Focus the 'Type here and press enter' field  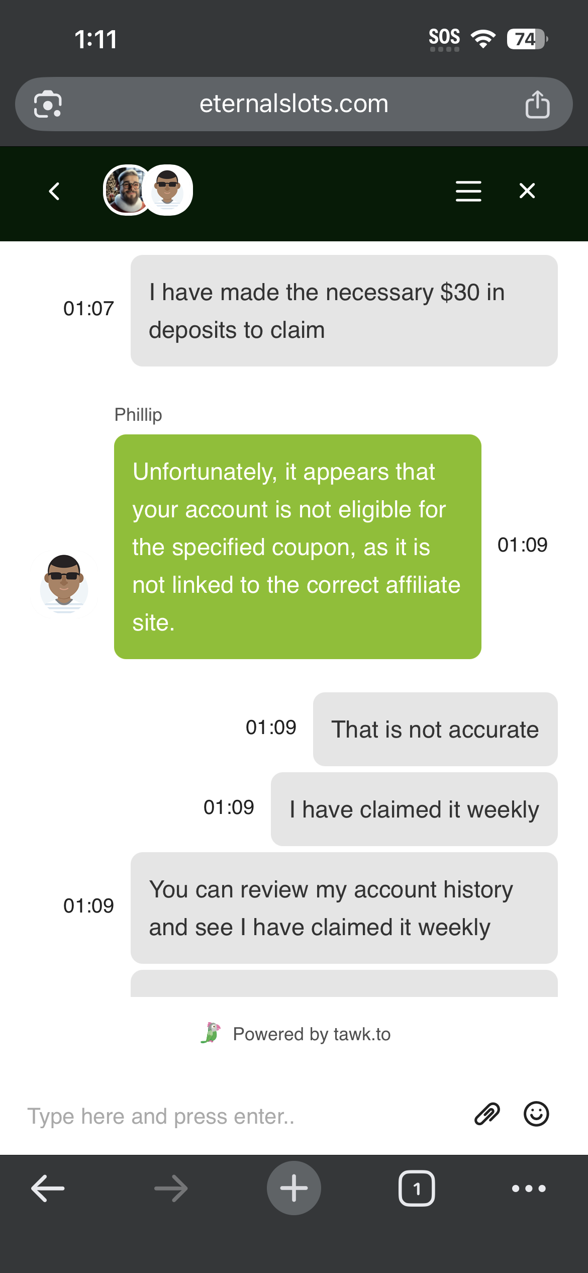pyautogui.click(x=241, y=1116)
